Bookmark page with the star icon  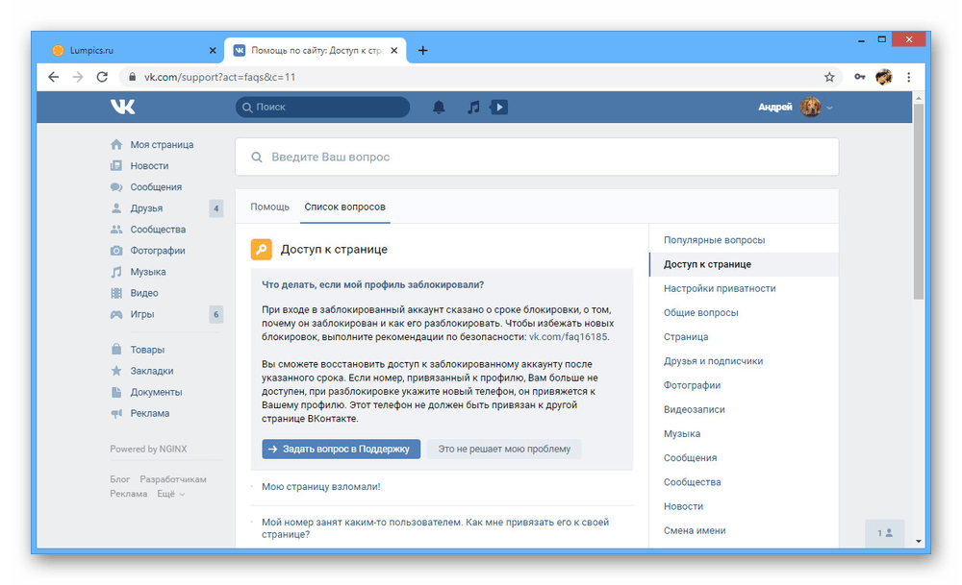click(829, 77)
